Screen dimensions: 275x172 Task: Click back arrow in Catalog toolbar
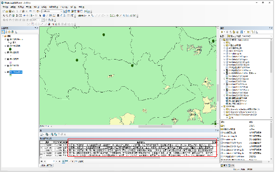point(222,32)
